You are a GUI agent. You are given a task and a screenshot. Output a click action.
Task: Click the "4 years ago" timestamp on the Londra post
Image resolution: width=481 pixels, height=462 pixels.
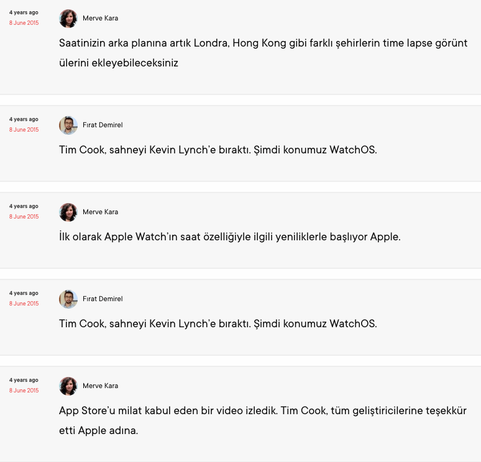[x=24, y=12]
